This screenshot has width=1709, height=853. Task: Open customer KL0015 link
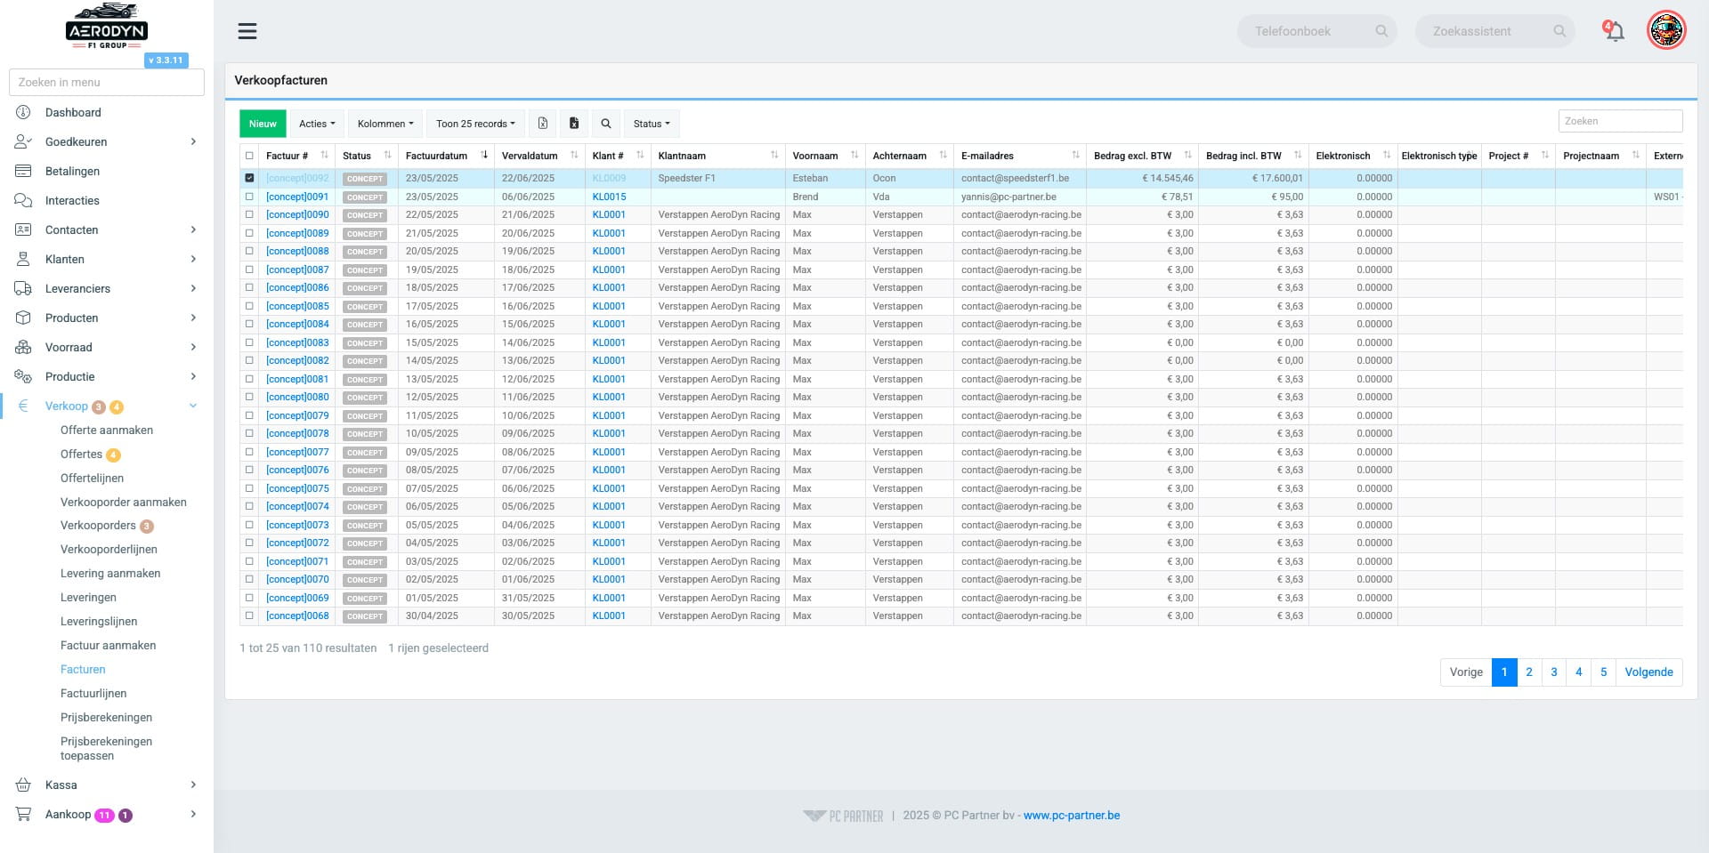(609, 197)
